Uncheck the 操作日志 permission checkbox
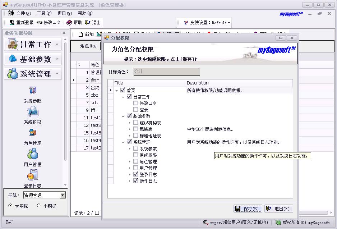Screen dimensions: 337x229 [x=135, y=180]
